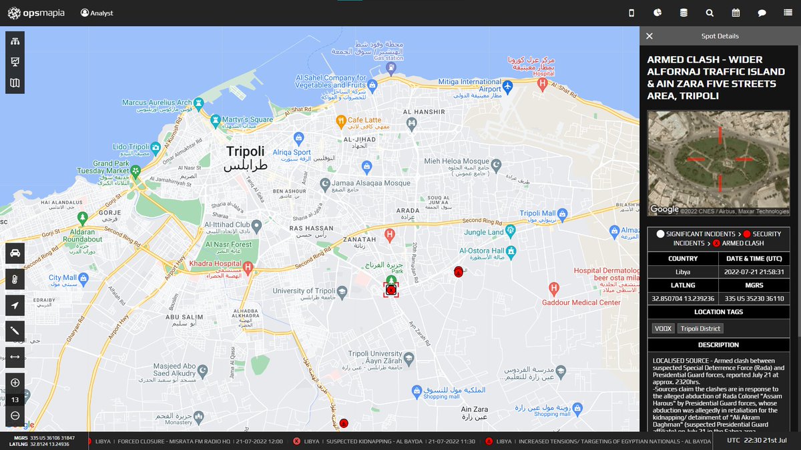Open the chat bubble icon in top bar
Screen dimensions: 801x450
coord(762,13)
